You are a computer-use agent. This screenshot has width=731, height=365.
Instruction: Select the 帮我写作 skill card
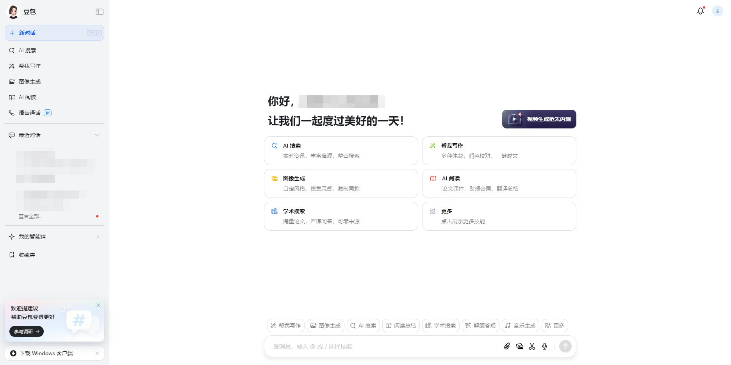point(499,151)
